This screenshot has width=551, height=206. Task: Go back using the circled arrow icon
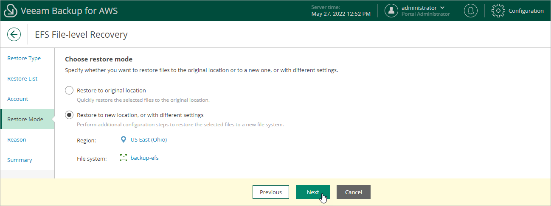[x=14, y=34]
